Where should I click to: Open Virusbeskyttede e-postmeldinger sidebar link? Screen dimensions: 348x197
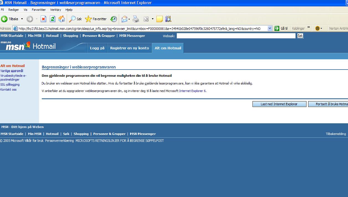pyautogui.click(x=13, y=78)
